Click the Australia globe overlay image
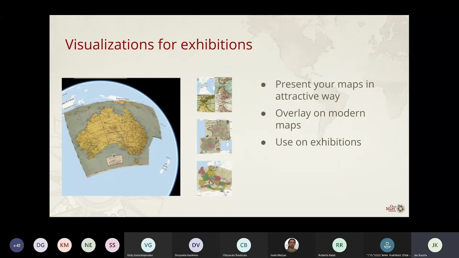The height and width of the screenshot is (258, 459). point(121,137)
